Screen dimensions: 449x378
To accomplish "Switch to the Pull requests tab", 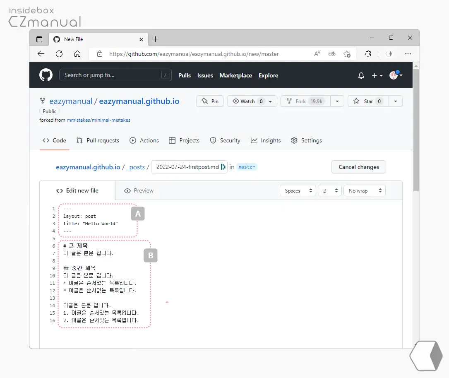I will click(x=98, y=140).
